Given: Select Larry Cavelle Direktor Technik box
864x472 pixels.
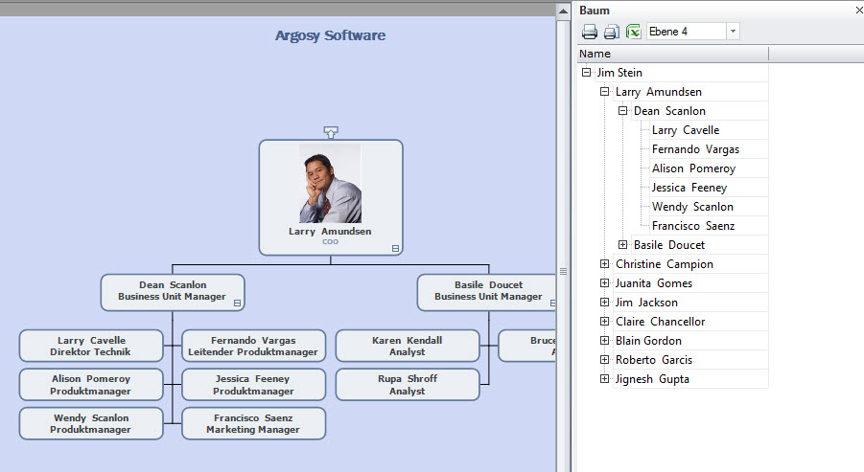Looking at the screenshot, I should tap(91, 346).
